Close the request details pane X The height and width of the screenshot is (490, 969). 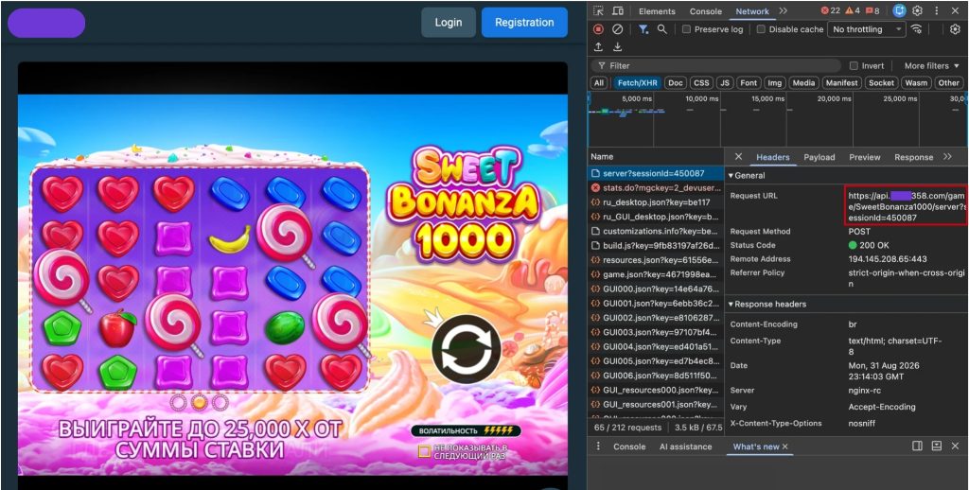pyautogui.click(x=738, y=157)
